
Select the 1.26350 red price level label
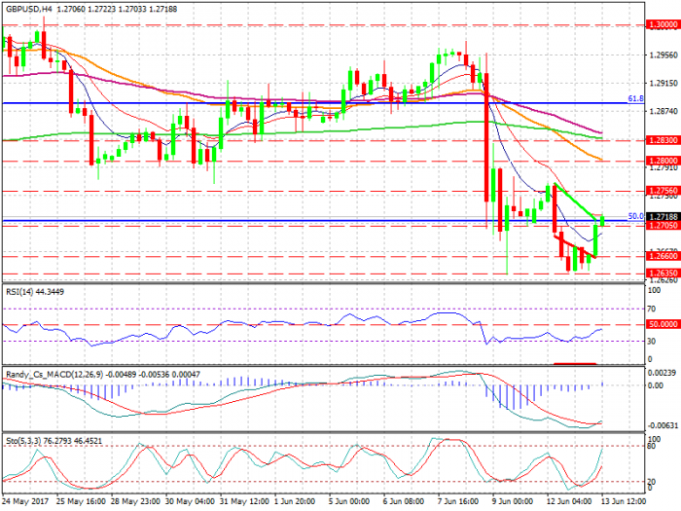pyautogui.click(x=663, y=274)
